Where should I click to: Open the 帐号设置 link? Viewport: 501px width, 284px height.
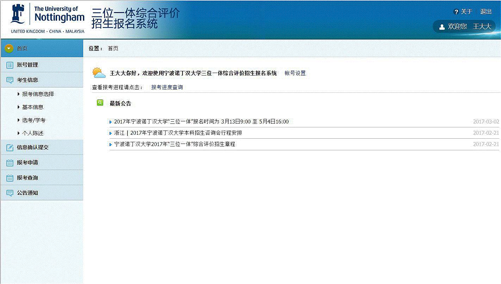coord(295,73)
